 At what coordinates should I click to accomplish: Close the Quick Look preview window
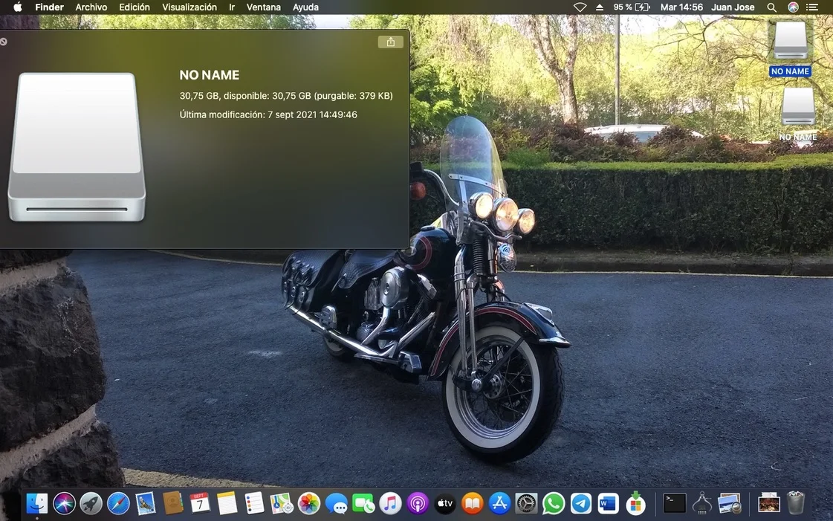point(4,42)
